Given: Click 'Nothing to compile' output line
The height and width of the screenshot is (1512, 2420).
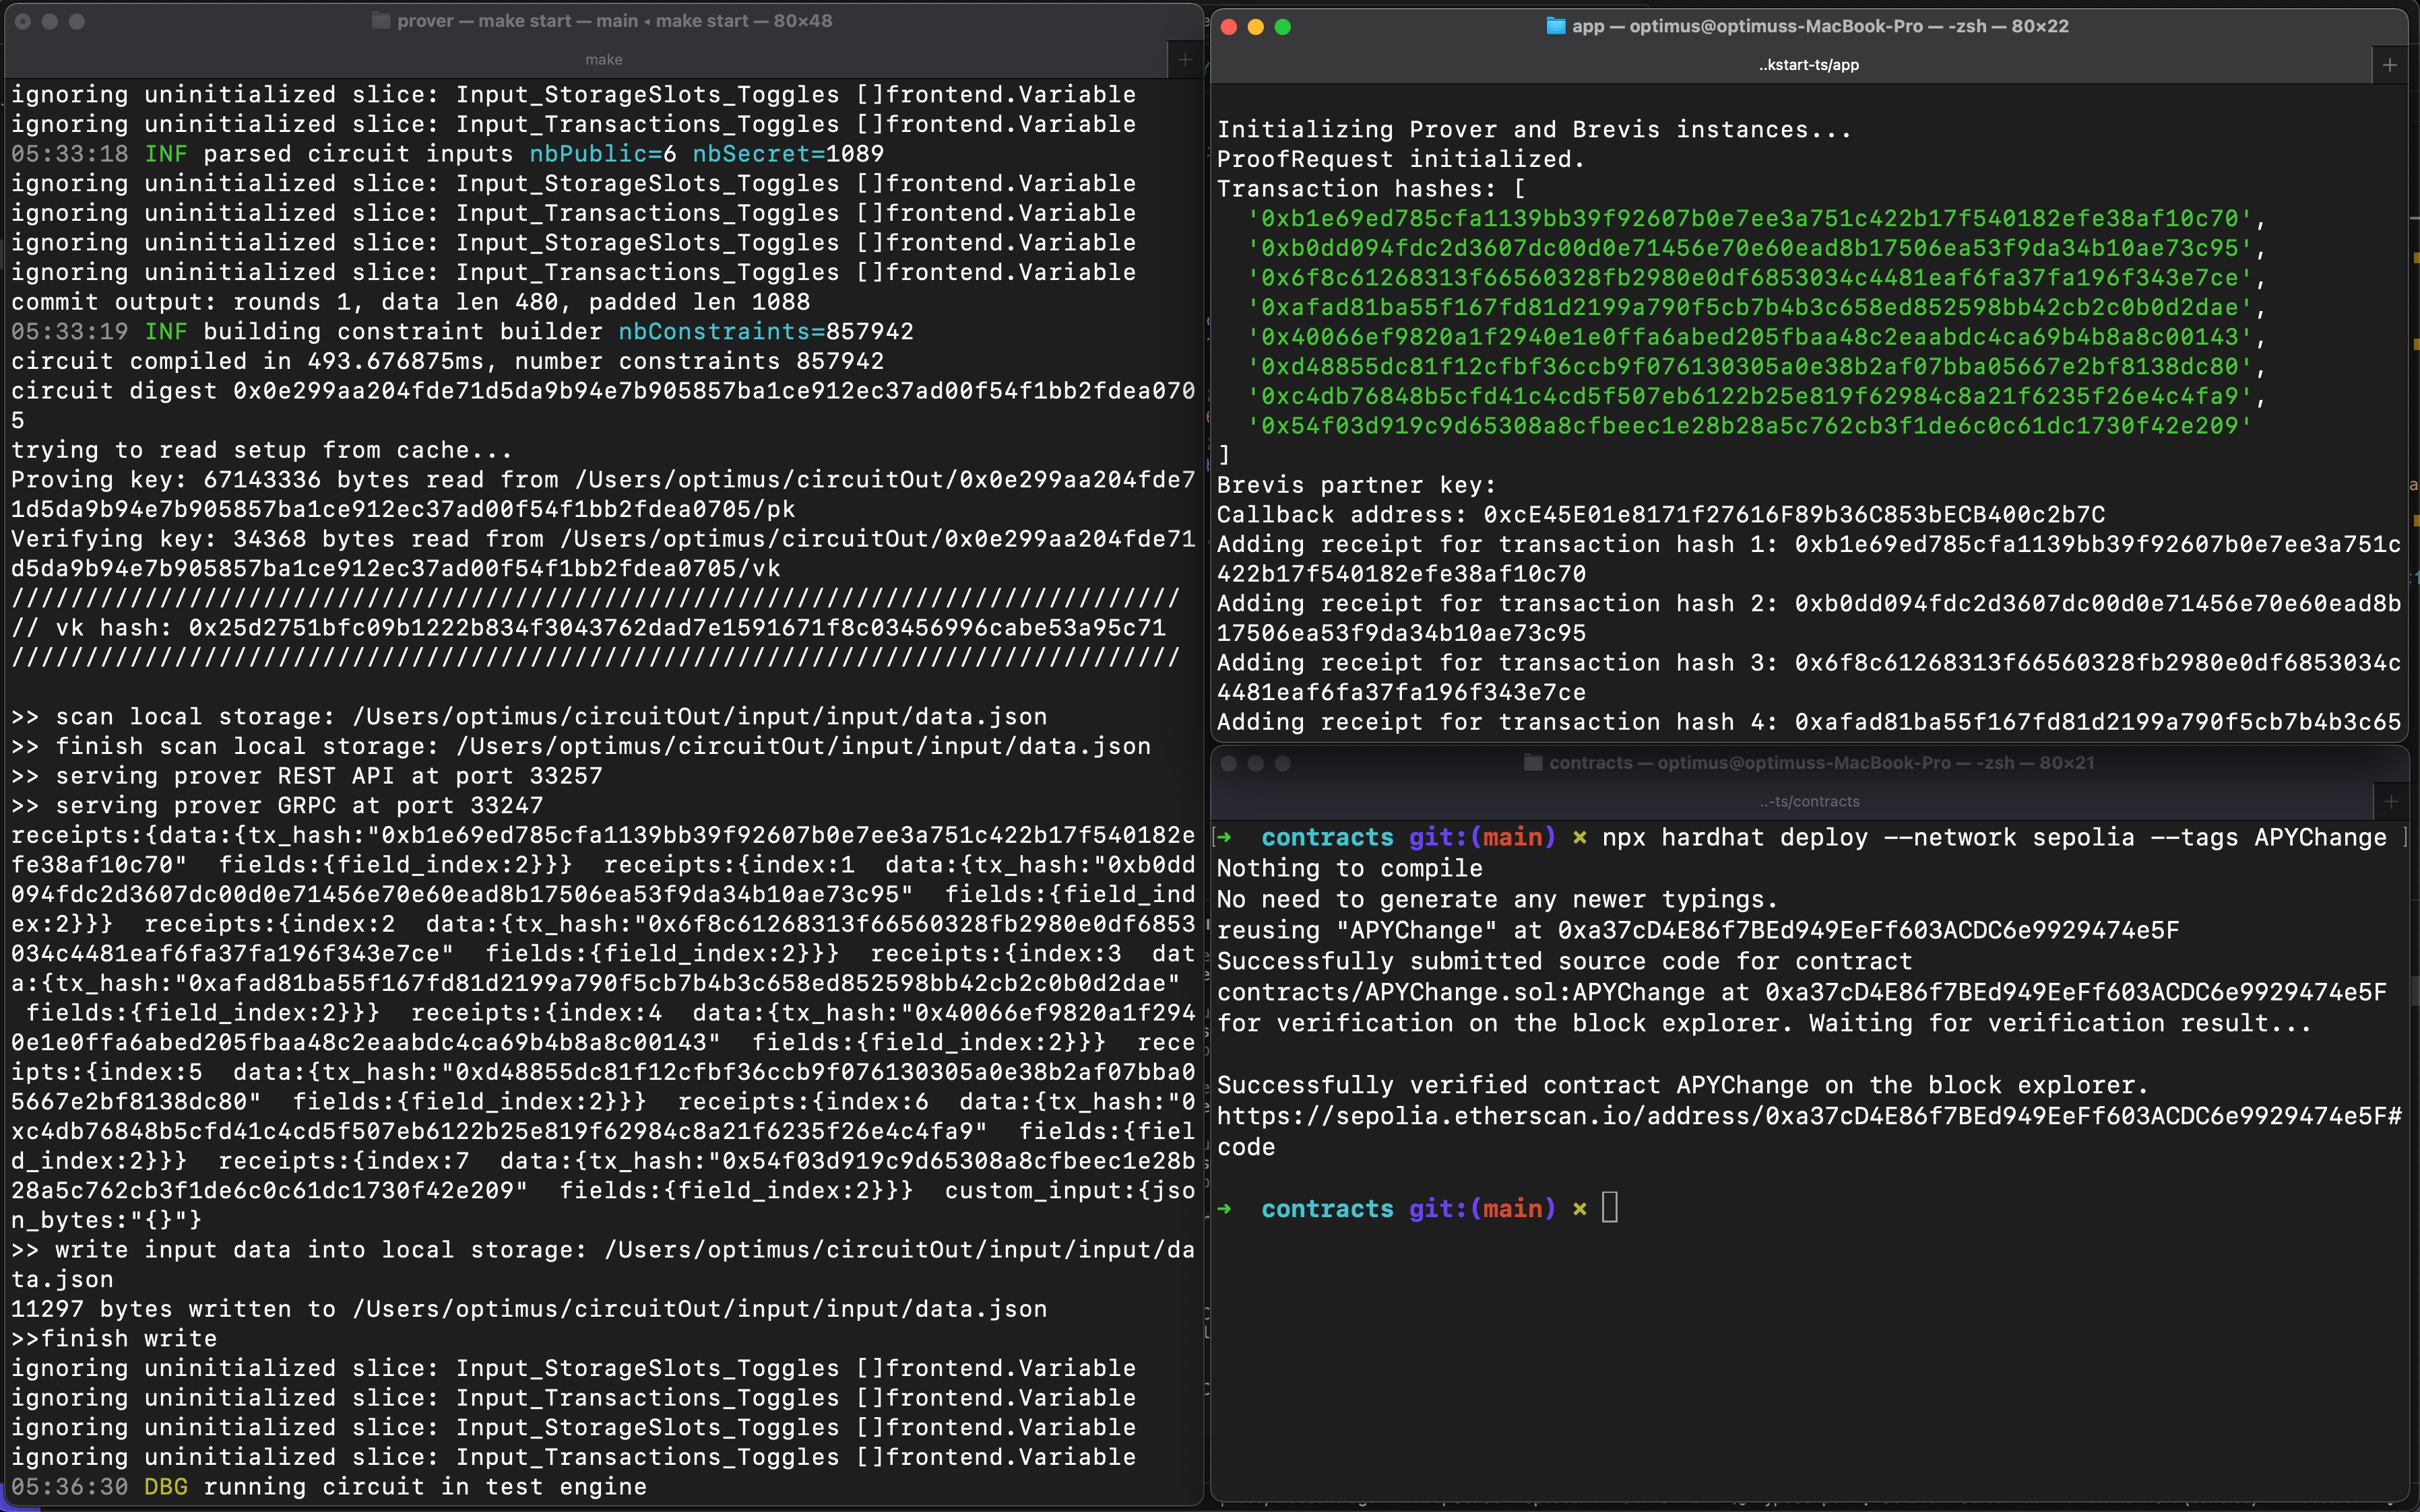Looking at the screenshot, I should [x=1349, y=869].
